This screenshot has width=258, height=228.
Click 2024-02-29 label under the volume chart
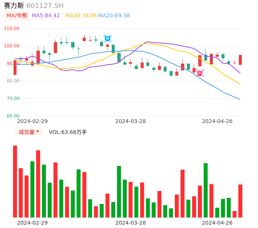tap(32, 223)
